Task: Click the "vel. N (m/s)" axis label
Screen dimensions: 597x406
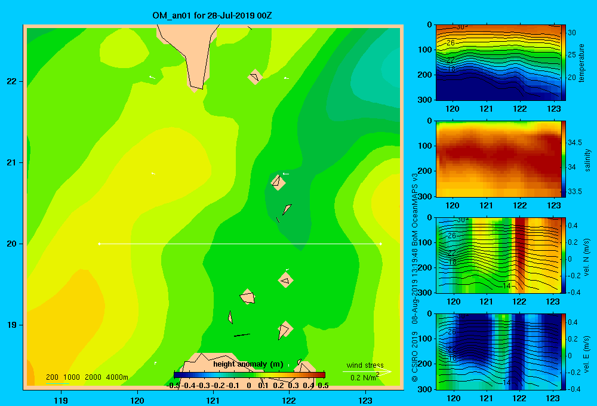Action: pos(586,257)
